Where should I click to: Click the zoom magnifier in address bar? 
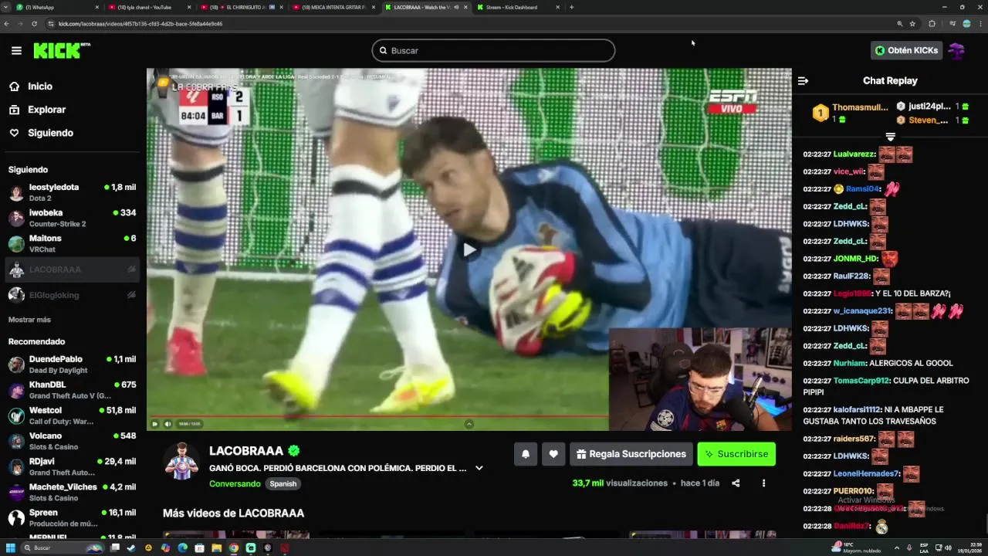coord(900,24)
